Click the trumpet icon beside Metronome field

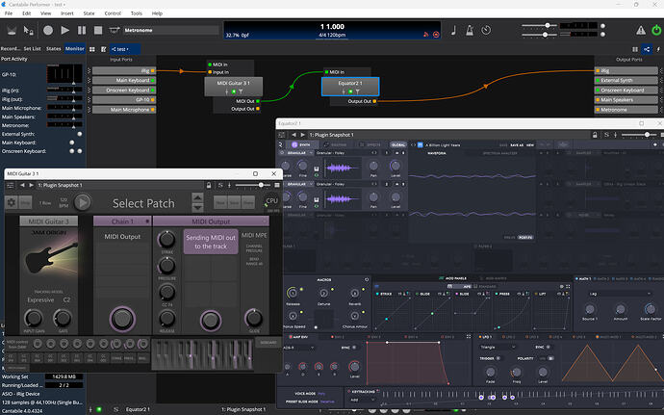(x=115, y=30)
